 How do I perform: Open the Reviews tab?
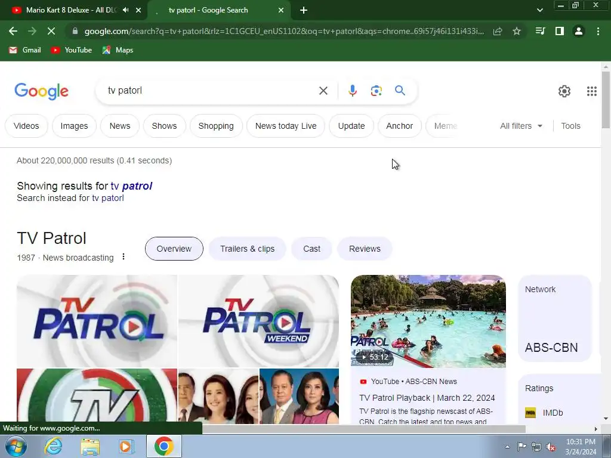365,249
